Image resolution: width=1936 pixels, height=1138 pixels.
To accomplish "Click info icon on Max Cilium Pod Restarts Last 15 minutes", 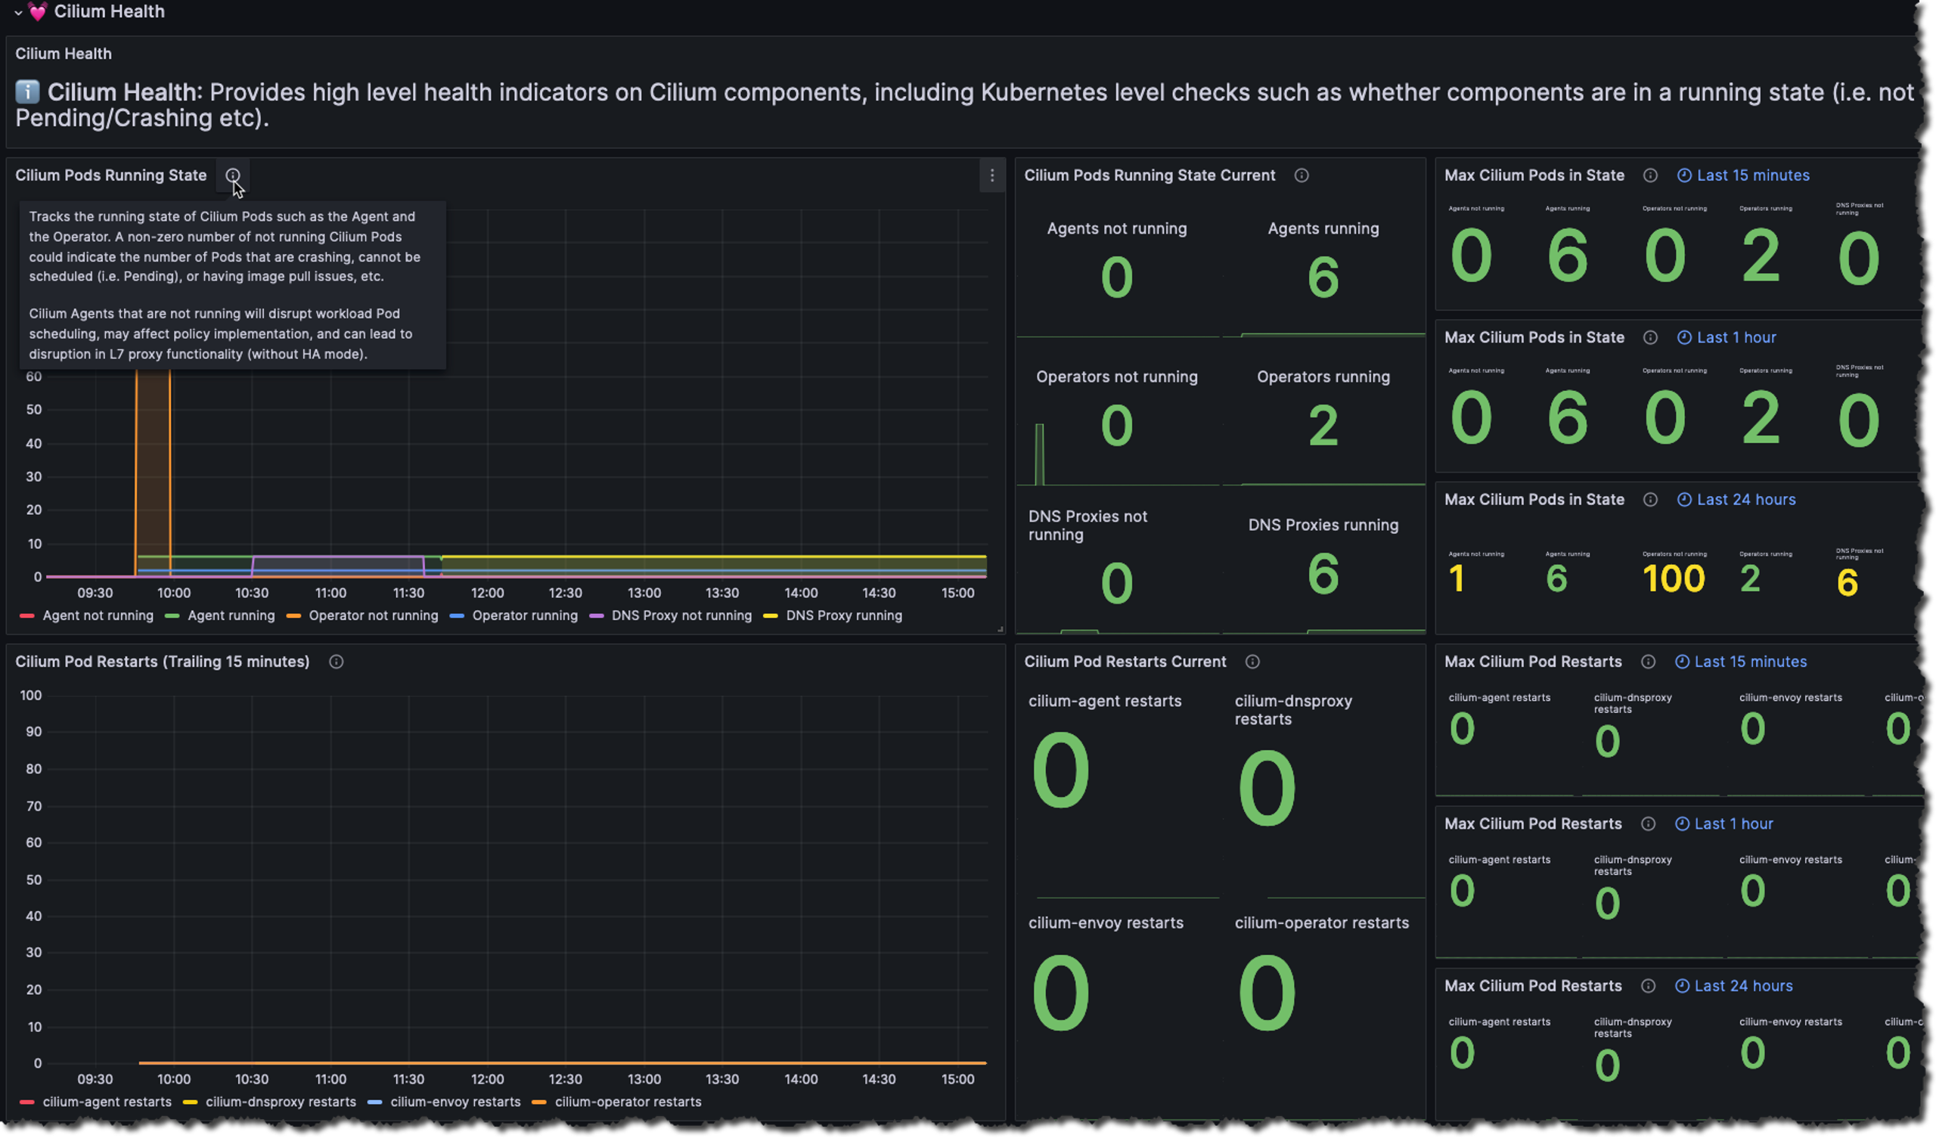I will pyautogui.click(x=1648, y=662).
